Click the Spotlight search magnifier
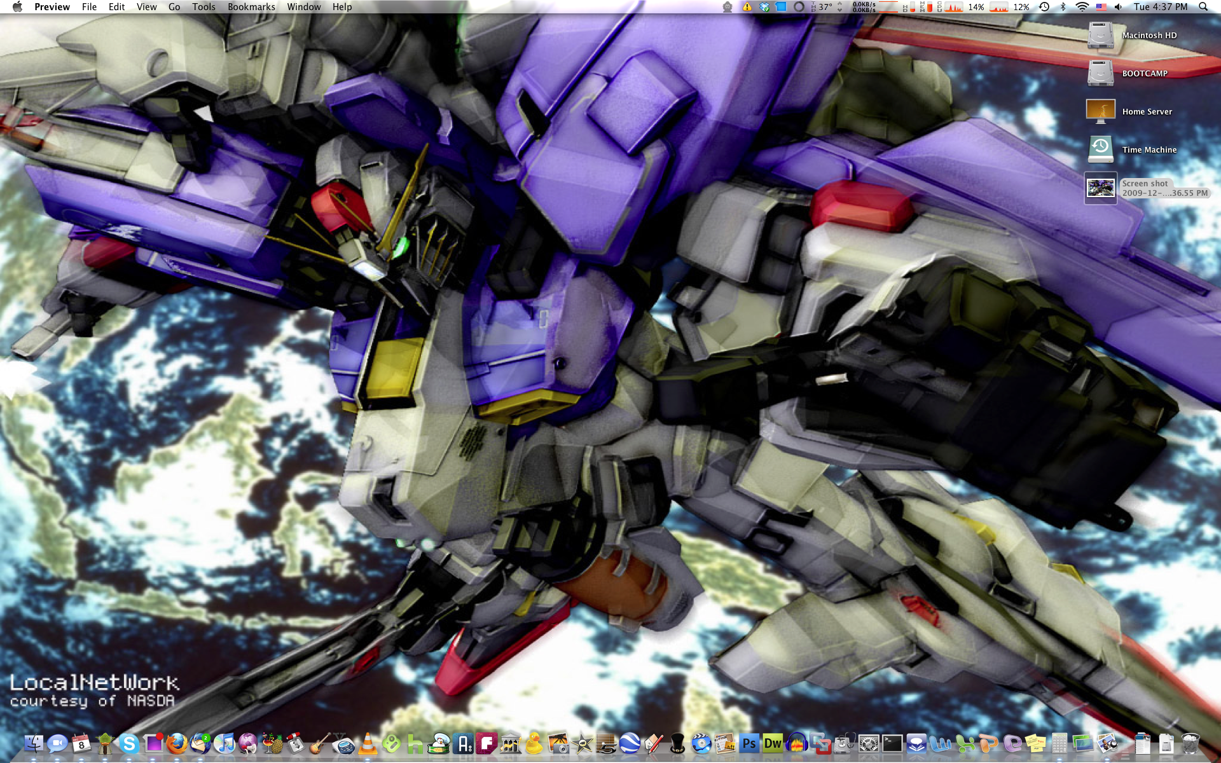Screen dimensions: 1221x763 (x=1203, y=7)
